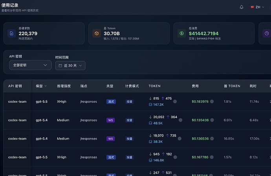Click the 流式 badge in the $0.167786 row
Image resolution: width=271 pixels, height=176 pixels.
[x=111, y=157]
